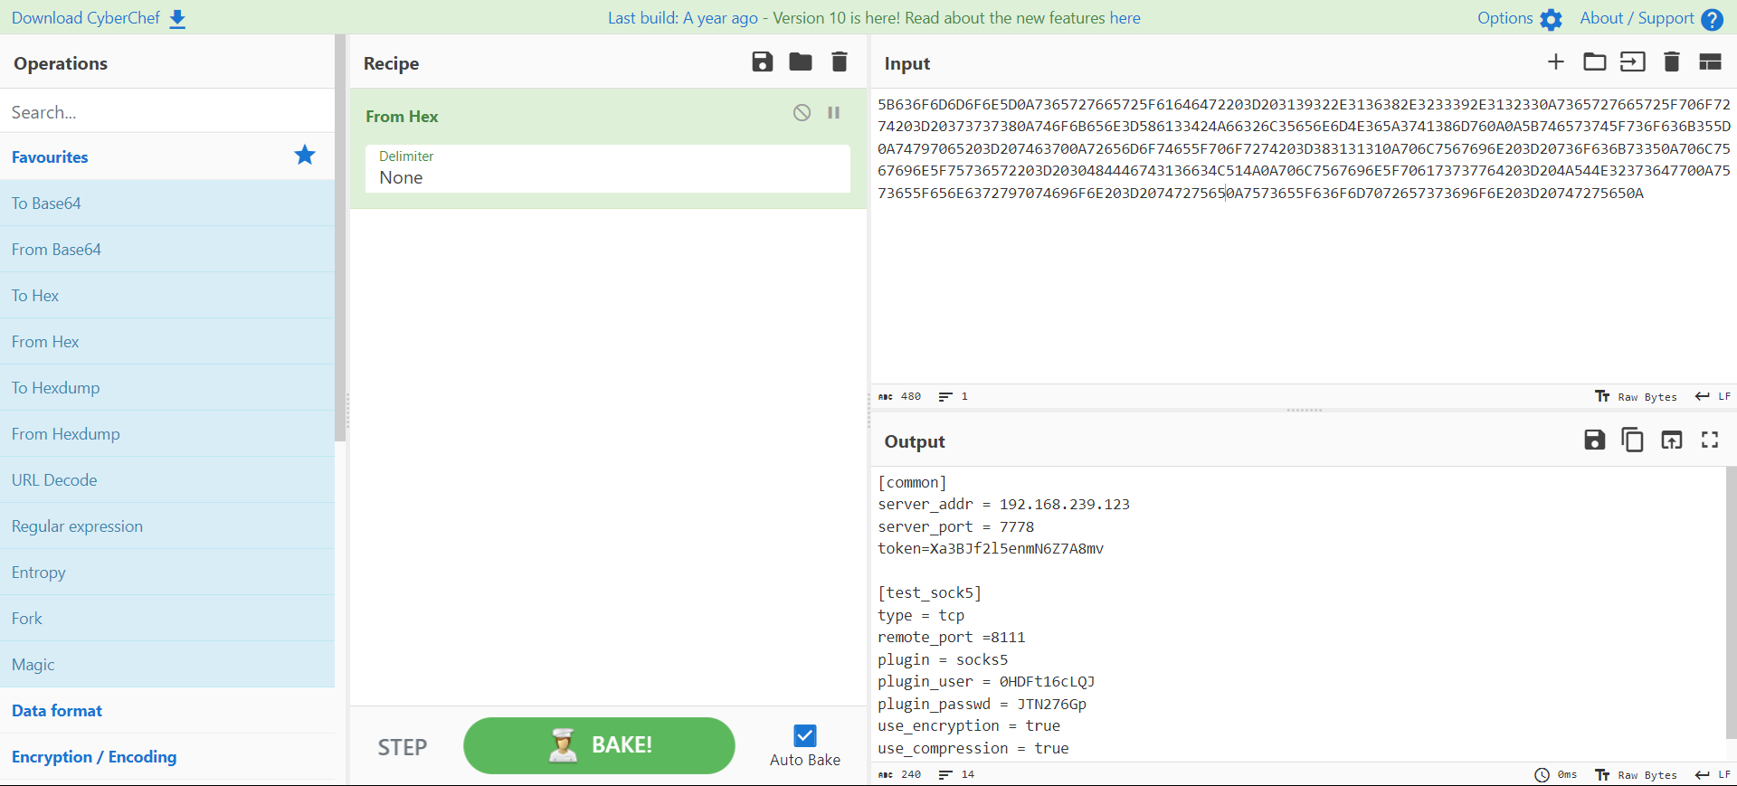The image size is (1737, 786).
Task: Click the output lines 14 indicator
Action: (956, 774)
